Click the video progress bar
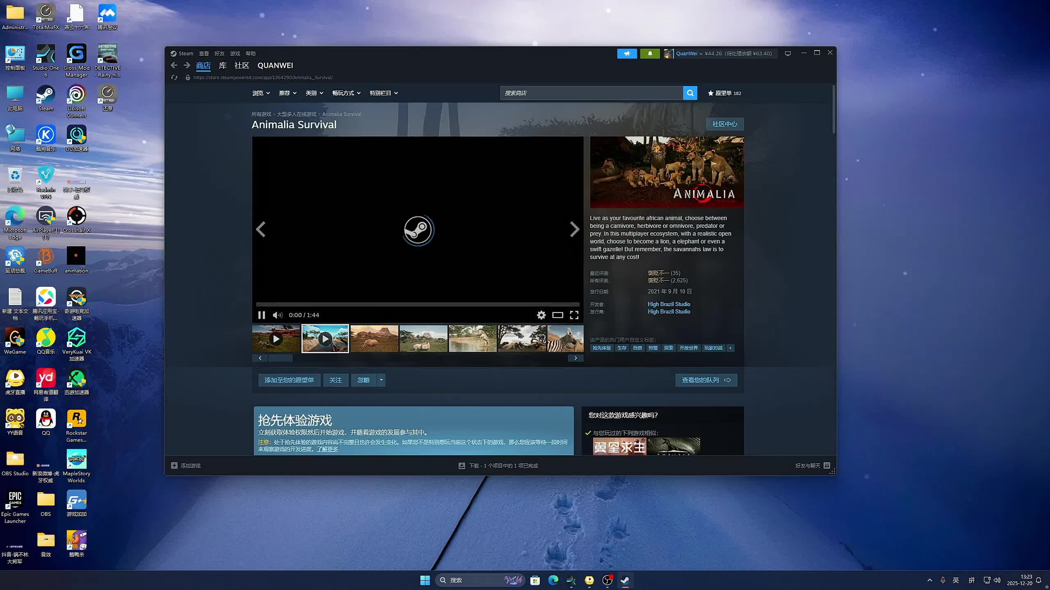1050x590 pixels. tap(418, 304)
